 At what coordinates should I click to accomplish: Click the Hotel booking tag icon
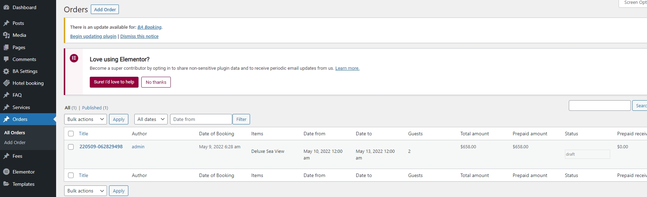point(6,83)
